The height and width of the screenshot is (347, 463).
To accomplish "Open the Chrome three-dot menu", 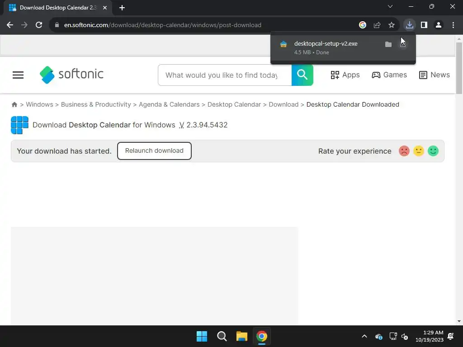I will 453,25.
